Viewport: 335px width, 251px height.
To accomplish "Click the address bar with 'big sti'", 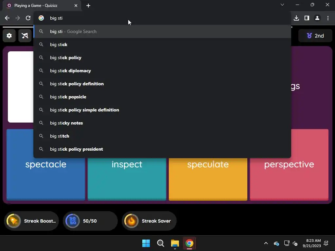I will click(x=162, y=18).
